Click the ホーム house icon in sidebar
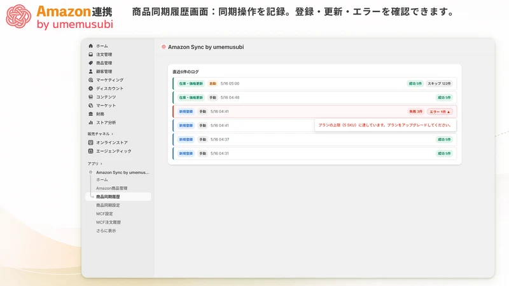Viewport: 509px width, 286px height. (90, 46)
